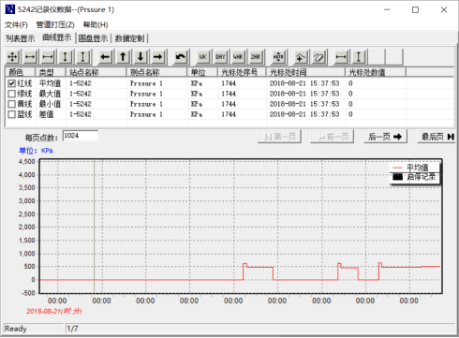Pan the curve right with right arrow icon
Viewport: 459px width, 338px height.
157,57
